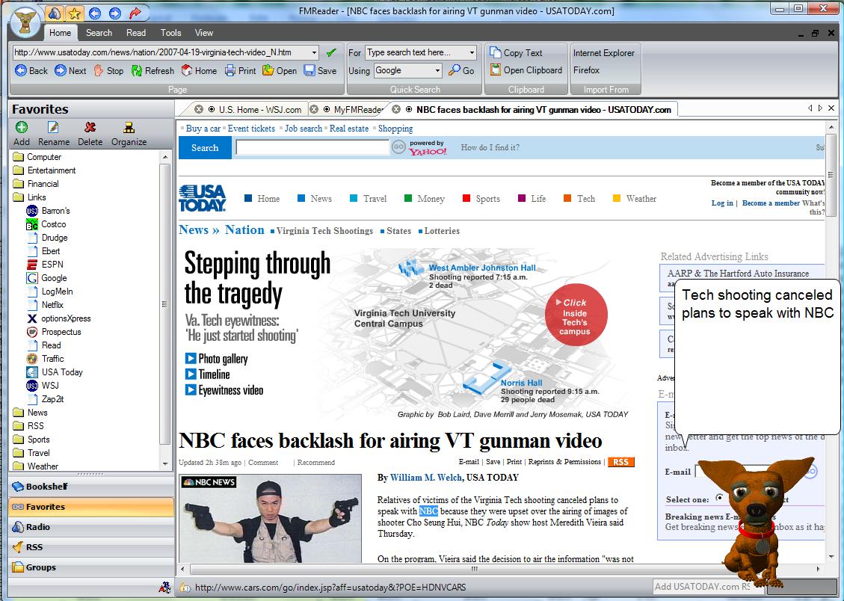Click the ABC icon at the sidebar bottom
This screenshot has width=844, height=601.
(x=164, y=588)
